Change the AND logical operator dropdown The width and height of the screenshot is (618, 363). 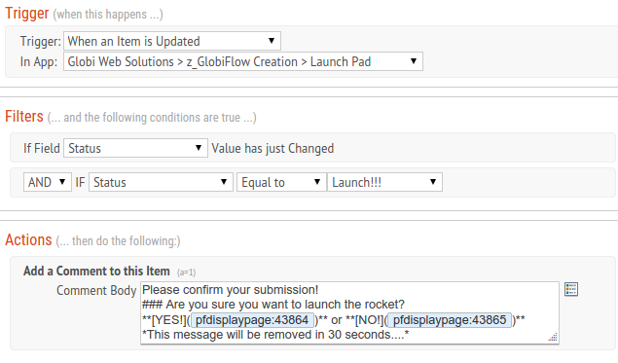(x=48, y=182)
